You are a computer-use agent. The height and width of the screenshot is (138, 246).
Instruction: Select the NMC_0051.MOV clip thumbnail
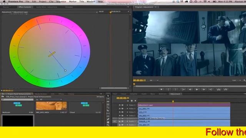click(x=51, y=106)
